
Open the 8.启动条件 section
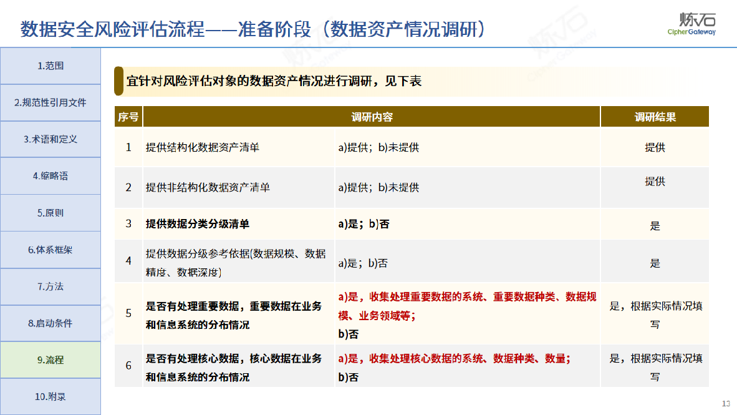(51, 323)
